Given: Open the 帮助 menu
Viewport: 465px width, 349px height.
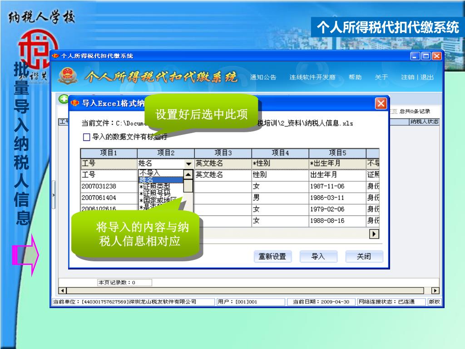Looking at the screenshot, I should tap(355, 77).
